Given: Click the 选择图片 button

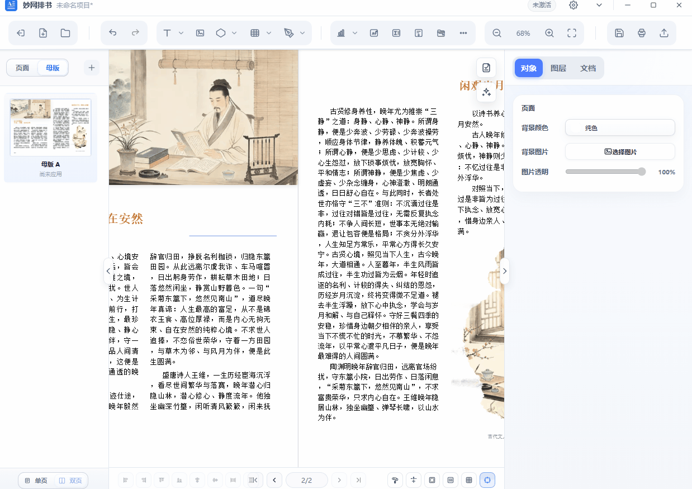Looking at the screenshot, I should [620, 151].
